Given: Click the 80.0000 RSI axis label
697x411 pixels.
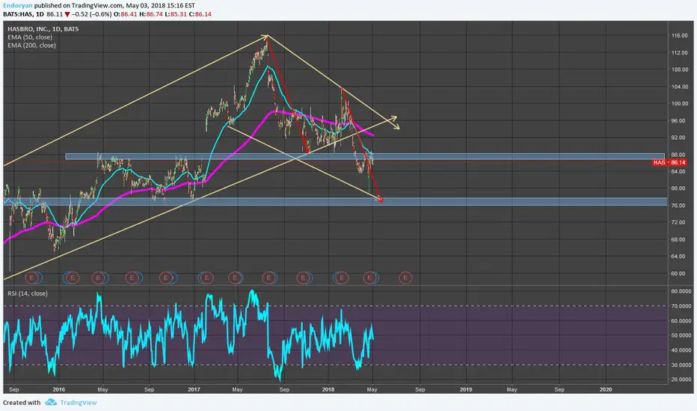Looking at the screenshot, I should pyautogui.click(x=681, y=291).
